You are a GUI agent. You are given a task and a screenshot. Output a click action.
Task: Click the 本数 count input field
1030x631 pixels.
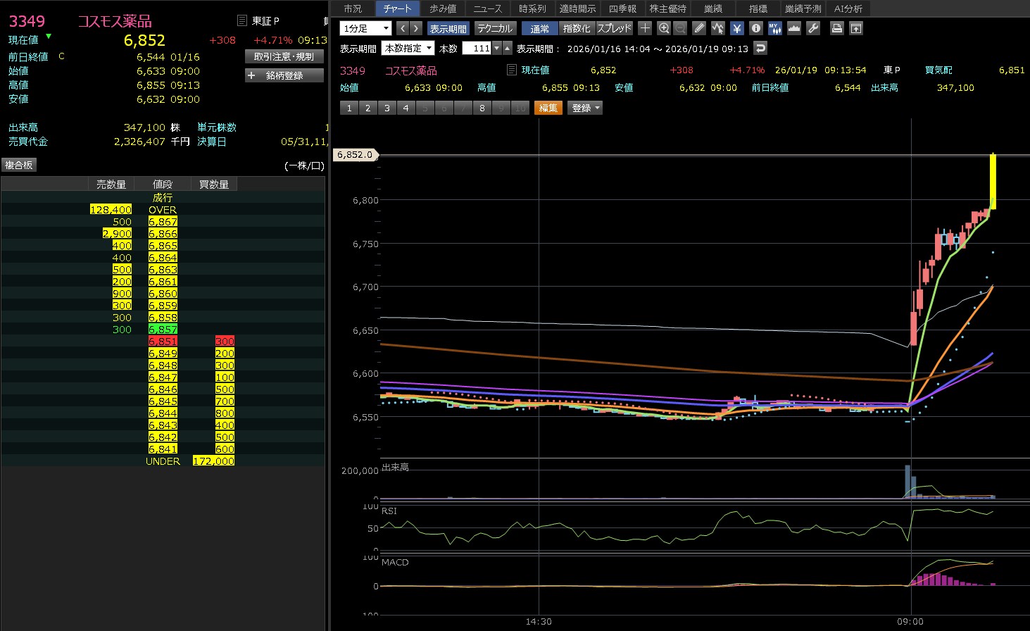coord(477,48)
